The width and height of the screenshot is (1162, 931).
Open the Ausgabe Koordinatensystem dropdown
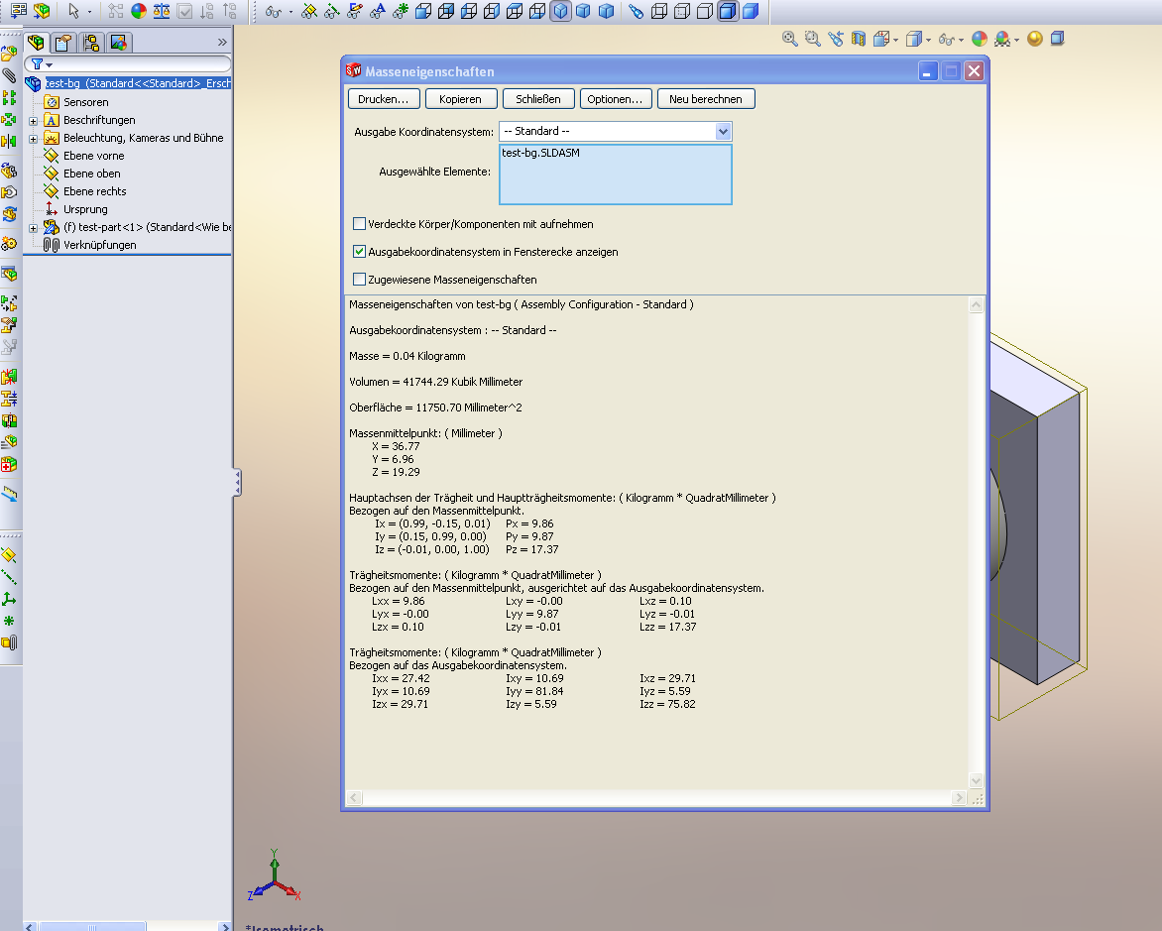coord(723,131)
